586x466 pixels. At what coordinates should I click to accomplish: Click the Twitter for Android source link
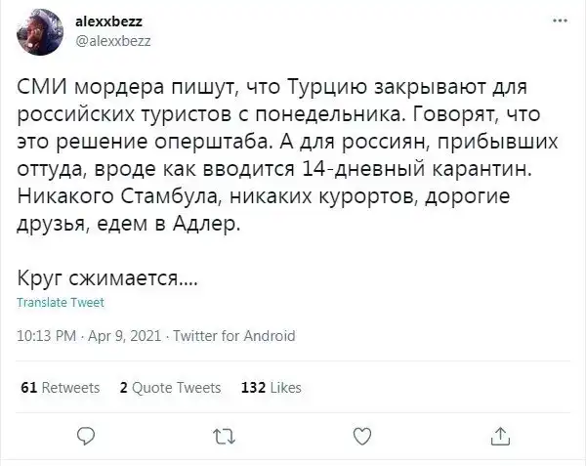pos(233,336)
